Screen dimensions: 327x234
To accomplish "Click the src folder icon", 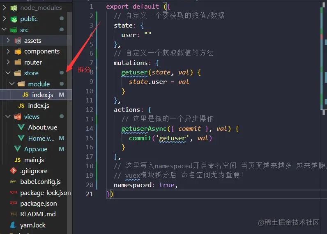I will (14, 30).
